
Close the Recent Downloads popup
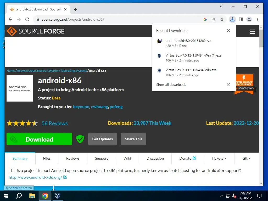click(x=228, y=31)
